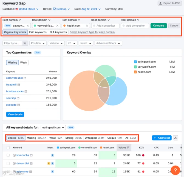Click the plus icon beside kombucha
184x177 pixels.
[14, 155]
